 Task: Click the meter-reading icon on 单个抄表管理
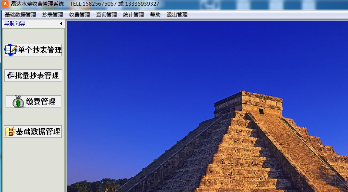10,50
